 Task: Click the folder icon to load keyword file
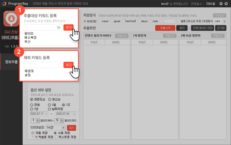[59, 27]
